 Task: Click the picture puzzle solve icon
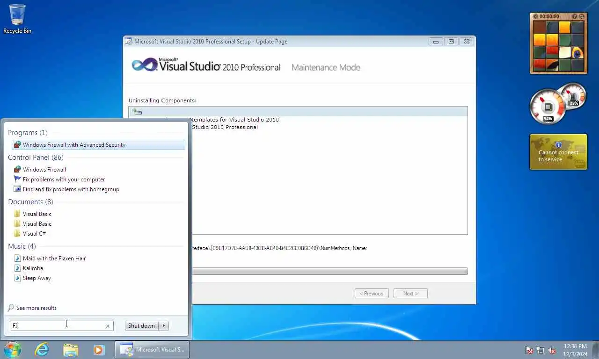click(x=582, y=16)
